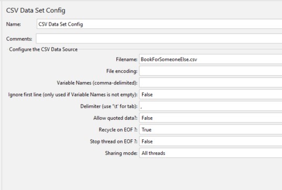Open the Stop thread on EOF dropdown
The height and width of the screenshot is (190, 282).
pyautogui.click(x=211, y=141)
